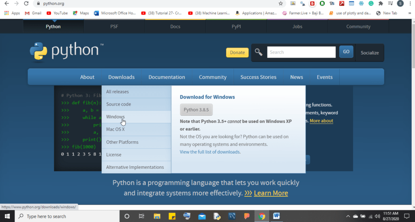Open the YouTube bookmark
Screen dimensions: 415x222
(57, 13)
